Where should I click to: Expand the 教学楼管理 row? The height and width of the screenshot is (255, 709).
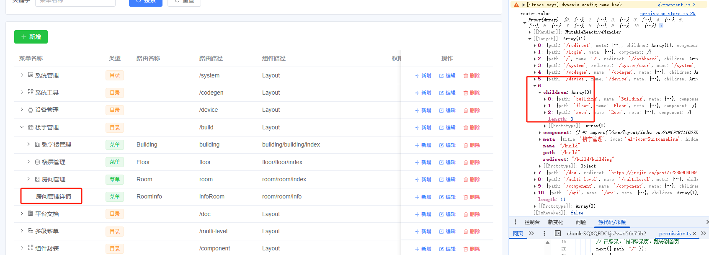[28, 144]
